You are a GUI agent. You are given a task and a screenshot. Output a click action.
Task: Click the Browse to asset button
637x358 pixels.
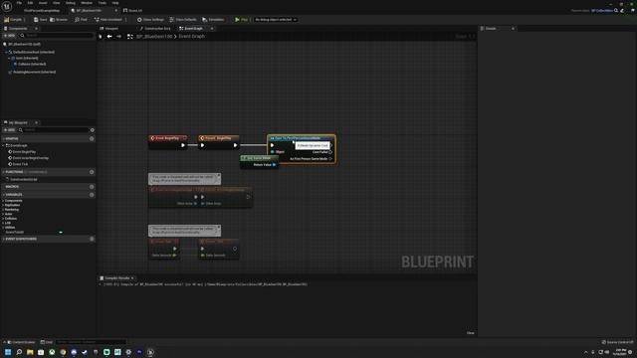(x=59, y=20)
